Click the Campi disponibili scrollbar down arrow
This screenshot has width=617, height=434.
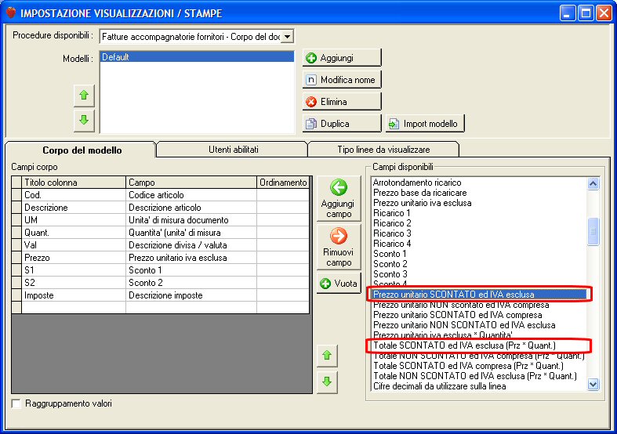point(593,384)
